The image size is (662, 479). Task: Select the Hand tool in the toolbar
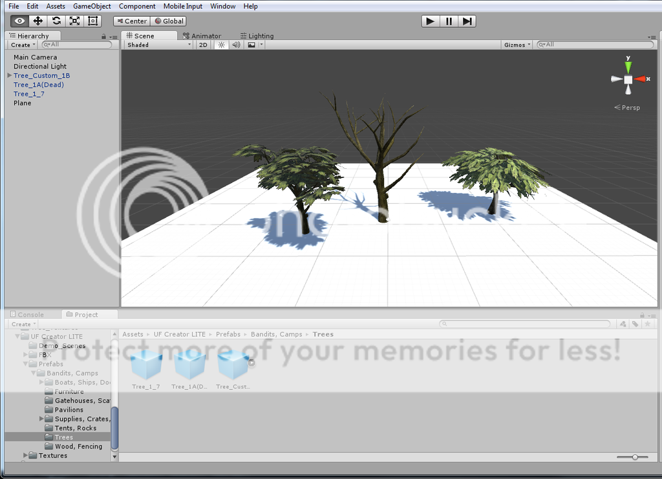click(18, 21)
